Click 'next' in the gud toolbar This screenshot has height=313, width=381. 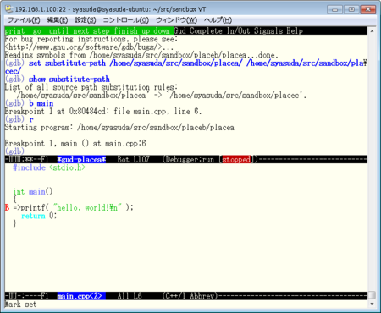click(x=81, y=30)
